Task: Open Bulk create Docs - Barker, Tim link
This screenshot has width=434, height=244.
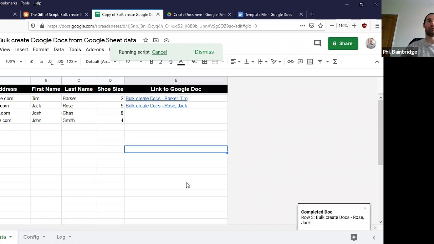Action: pos(156,98)
